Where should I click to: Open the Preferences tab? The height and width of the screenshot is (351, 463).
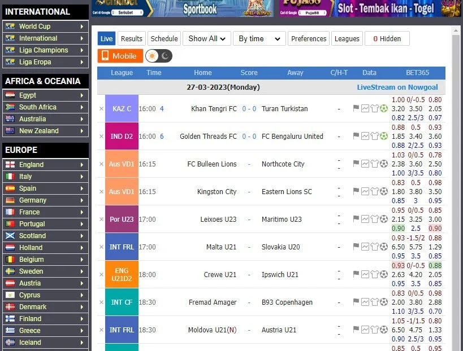pos(309,38)
